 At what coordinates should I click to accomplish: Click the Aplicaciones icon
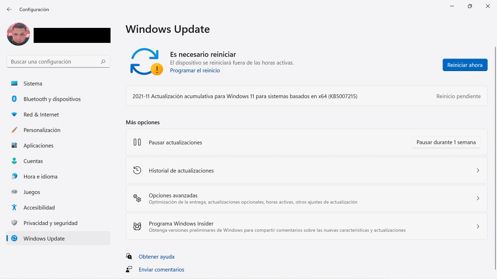14,145
